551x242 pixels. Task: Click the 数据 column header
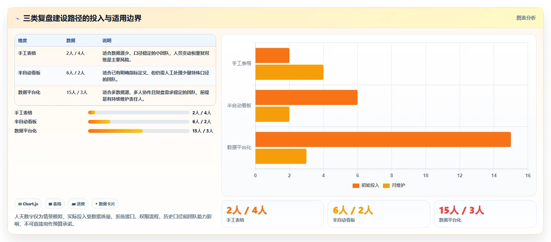point(71,41)
